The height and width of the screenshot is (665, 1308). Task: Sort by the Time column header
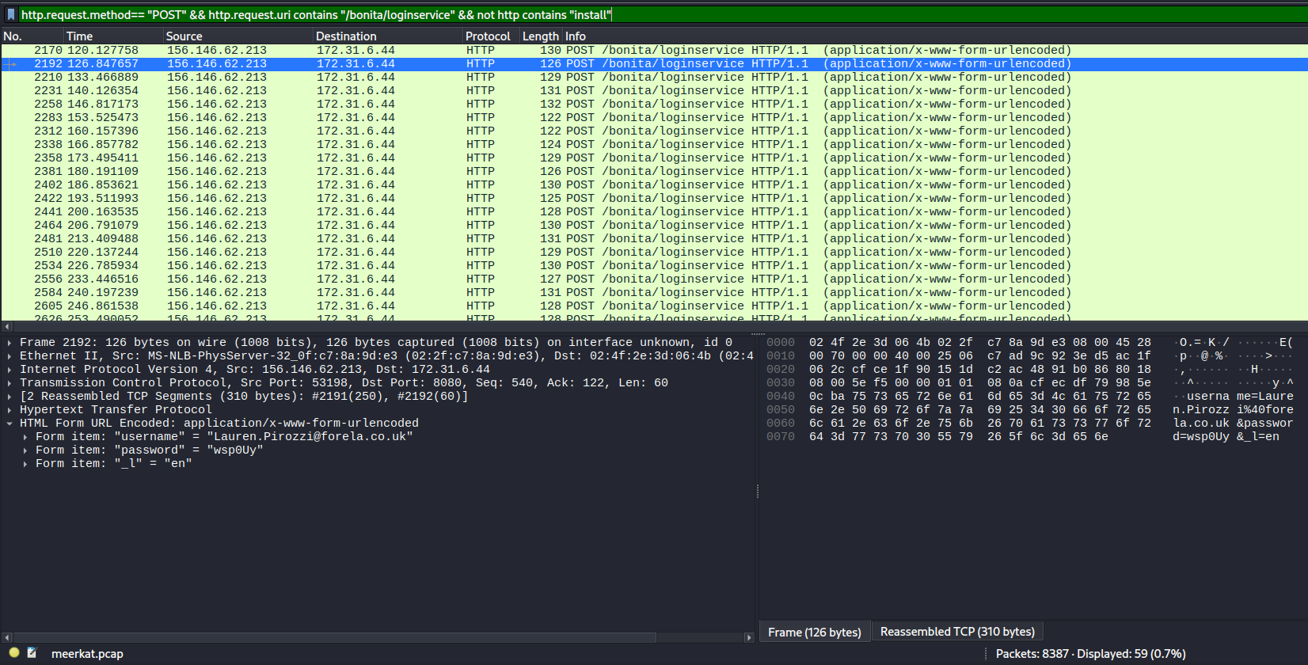pyautogui.click(x=113, y=36)
